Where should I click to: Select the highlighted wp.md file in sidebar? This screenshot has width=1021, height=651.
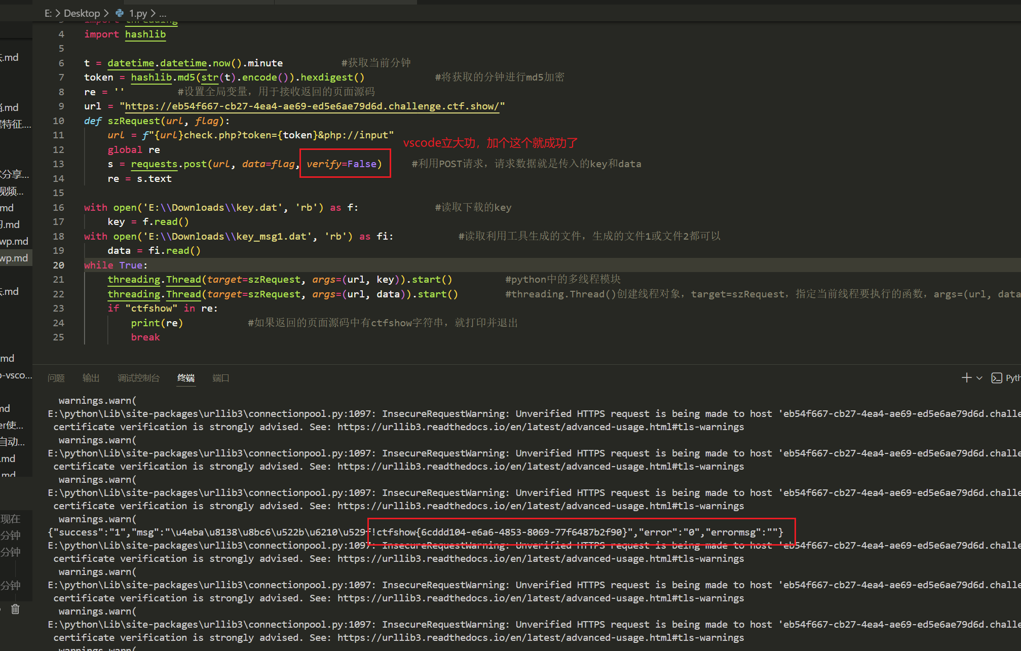14,258
